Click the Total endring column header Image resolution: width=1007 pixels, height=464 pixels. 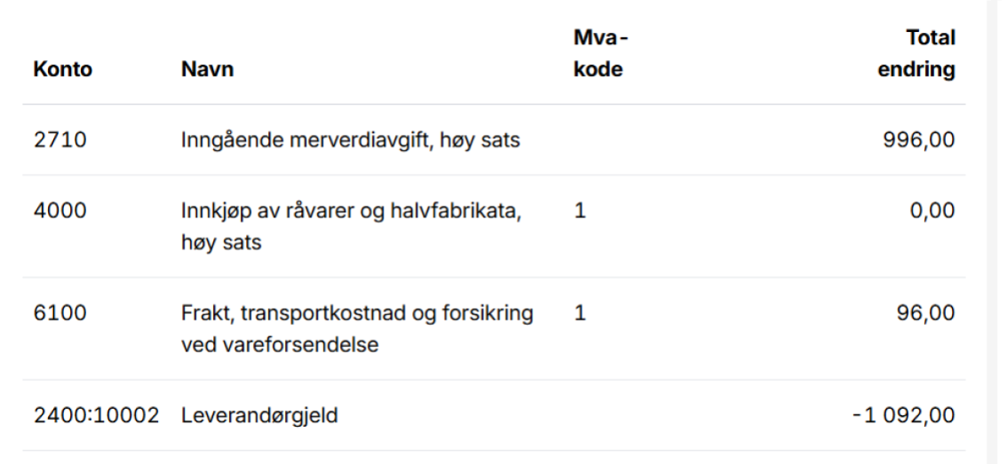916,53
